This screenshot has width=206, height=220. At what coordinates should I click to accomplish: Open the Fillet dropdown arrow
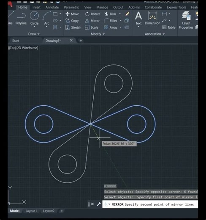[121, 21]
